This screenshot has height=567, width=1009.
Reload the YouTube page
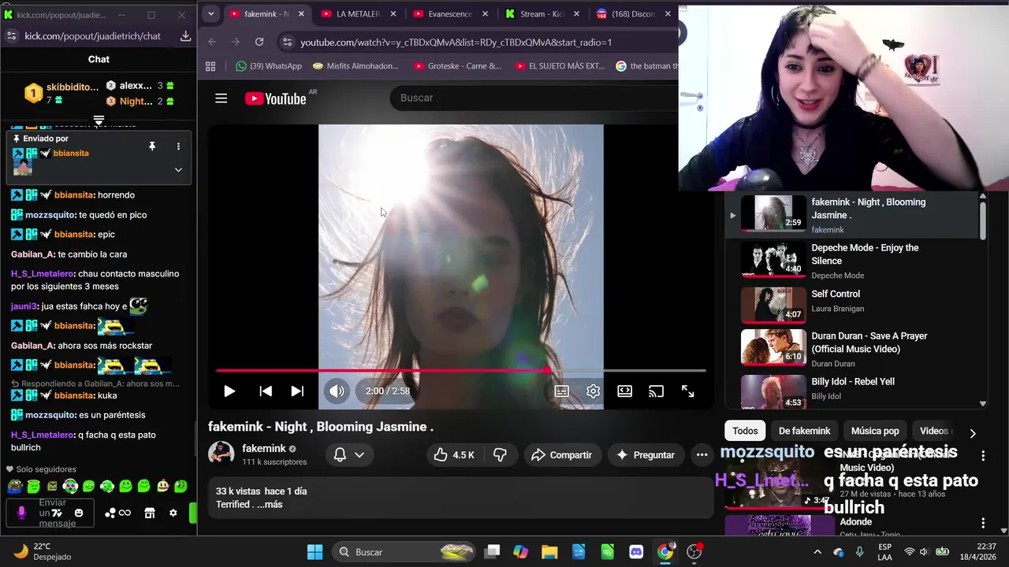[x=259, y=42]
